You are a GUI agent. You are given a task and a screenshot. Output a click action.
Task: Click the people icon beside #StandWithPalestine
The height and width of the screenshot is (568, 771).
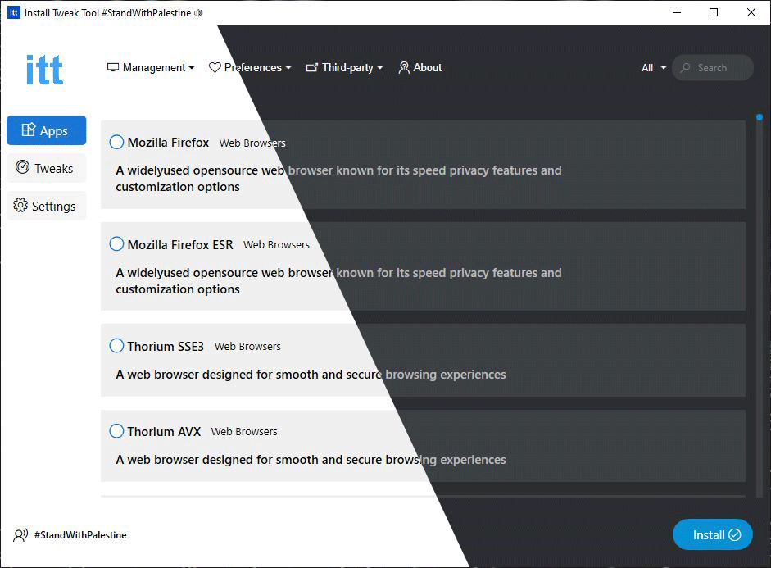[x=18, y=534]
